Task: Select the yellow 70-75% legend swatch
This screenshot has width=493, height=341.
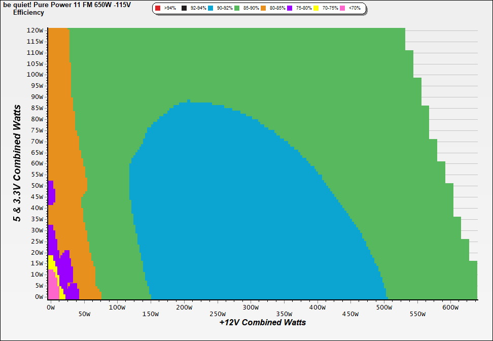Action: point(316,9)
